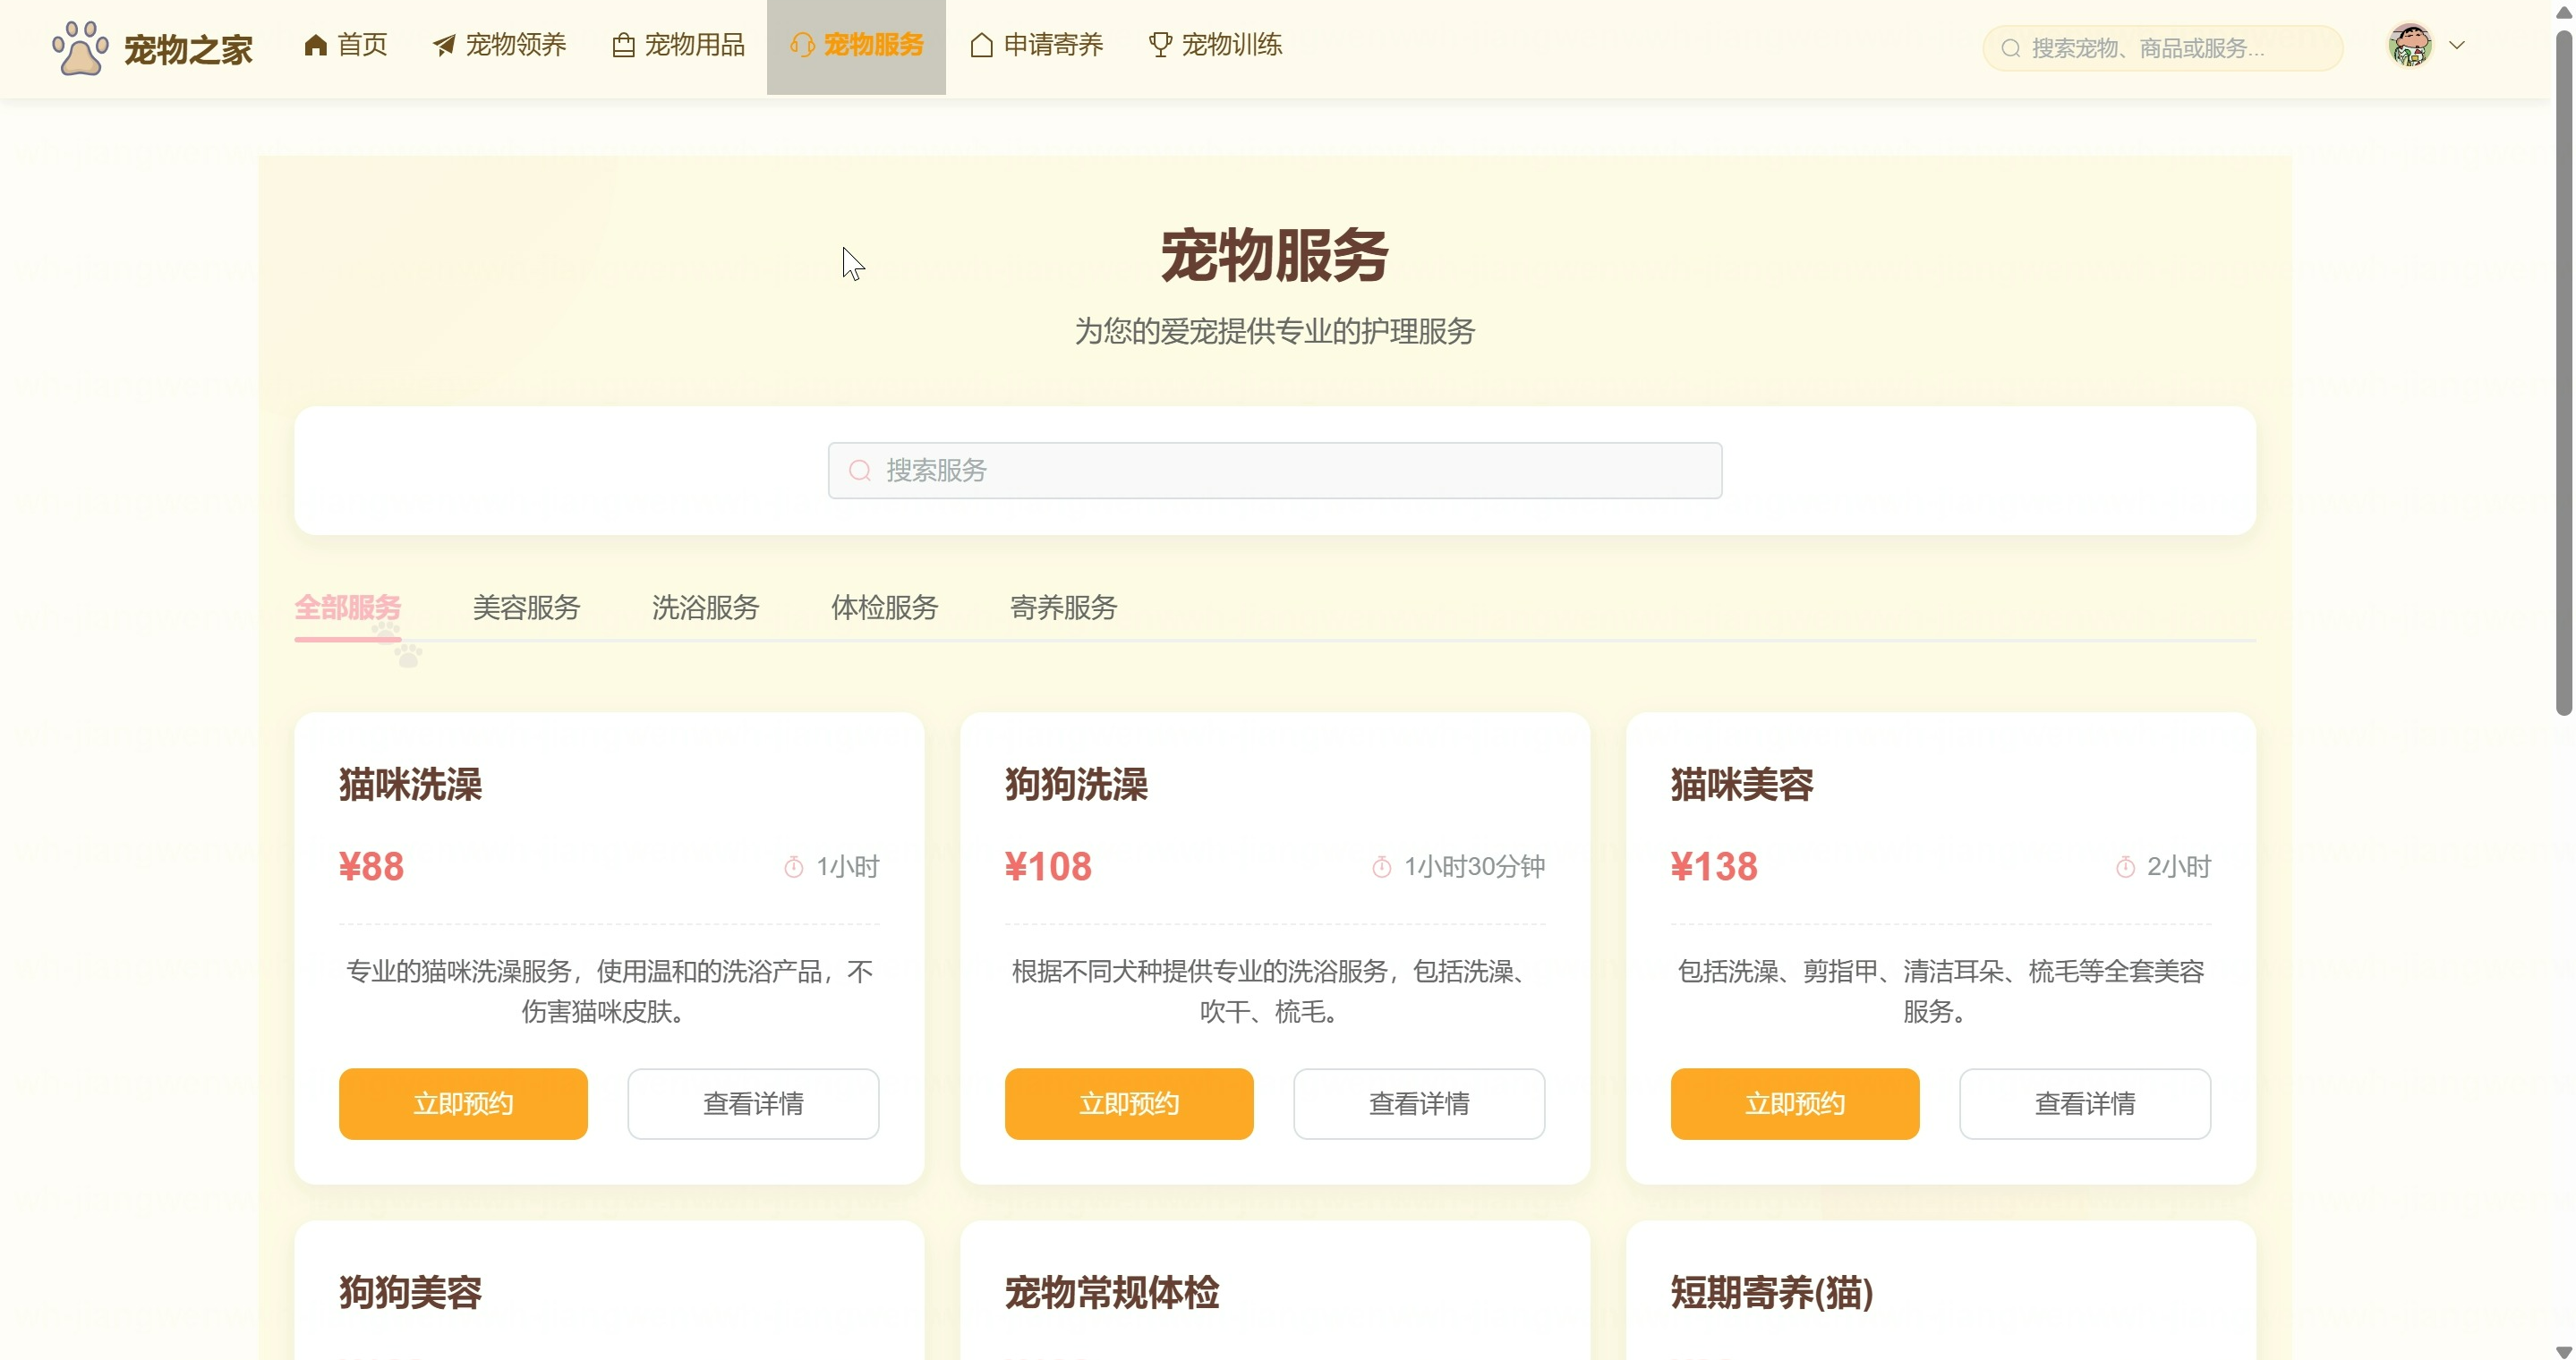The image size is (2576, 1360).
Task: Click the user avatar picture
Action: click(x=2410, y=45)
